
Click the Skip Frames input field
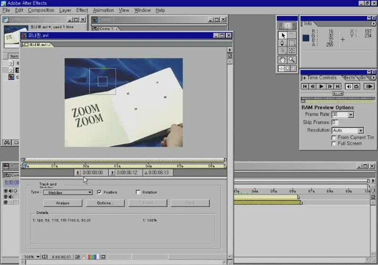(335, 123)
